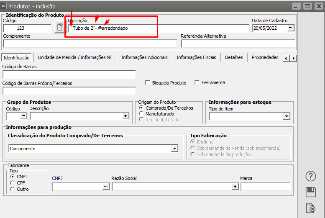This screenshot has height=218, width=325.
Task: Expand the Tipo de item dropdown
Action: 287,116
